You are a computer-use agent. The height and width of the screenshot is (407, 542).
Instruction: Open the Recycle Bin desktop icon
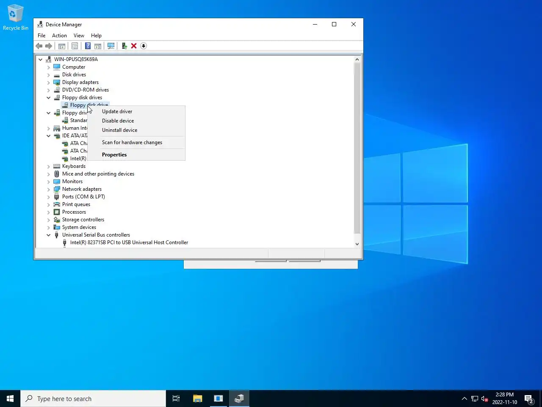tap(16, 17)
